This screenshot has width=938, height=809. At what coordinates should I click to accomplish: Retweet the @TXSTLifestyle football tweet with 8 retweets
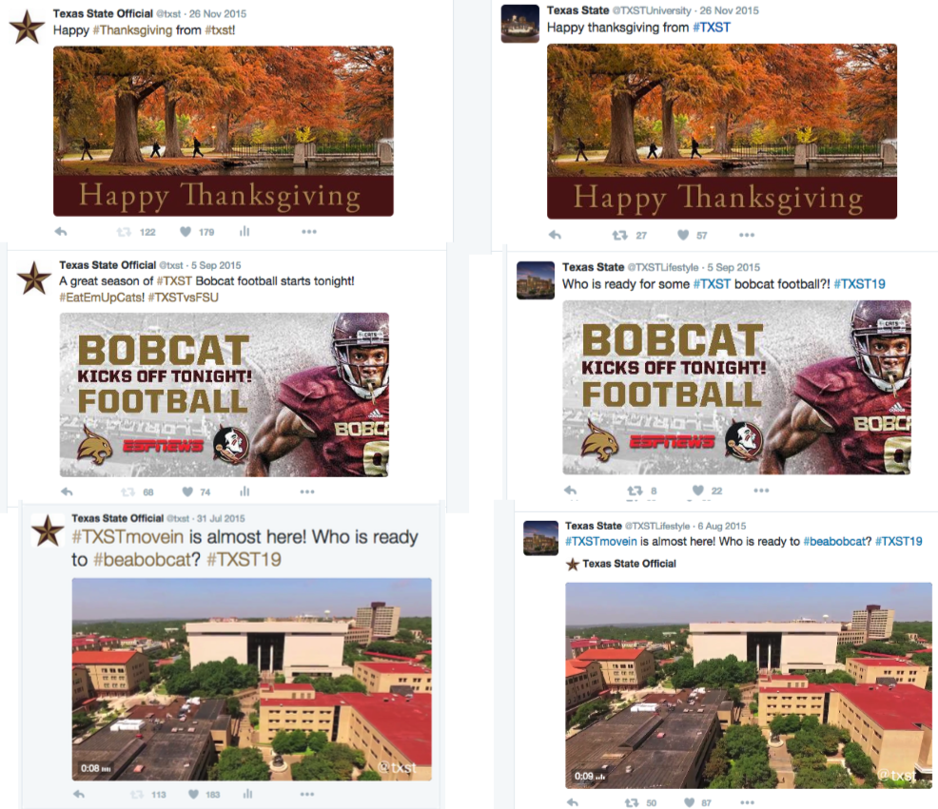[635, 491]
